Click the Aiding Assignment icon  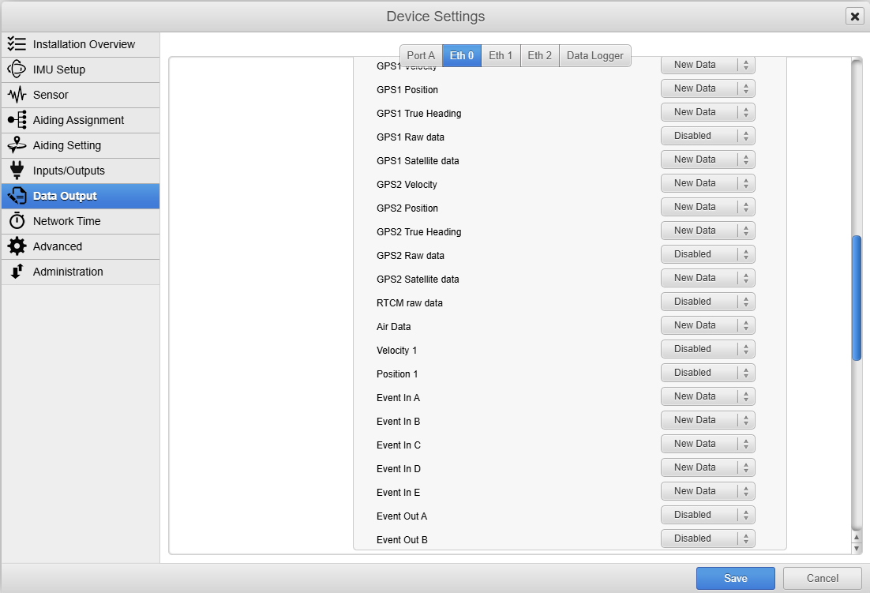[x=17, y=120]
